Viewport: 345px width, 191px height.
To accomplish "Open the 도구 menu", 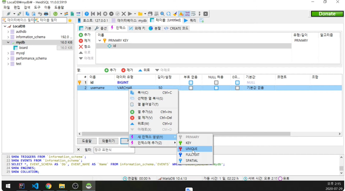I will click(37, 7).
